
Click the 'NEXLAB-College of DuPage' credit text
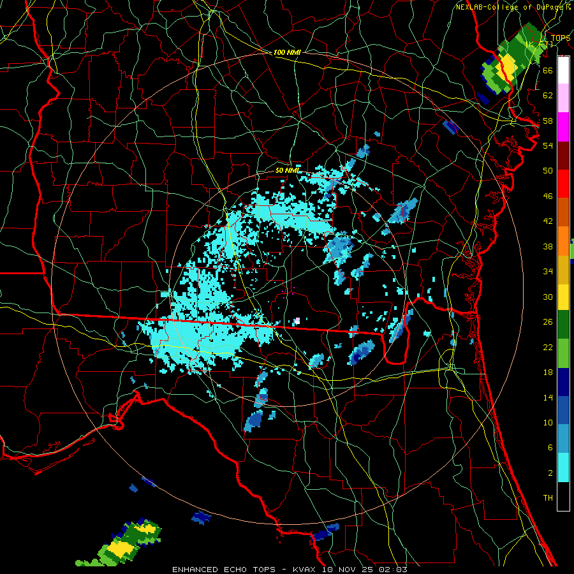pos(508,7)
